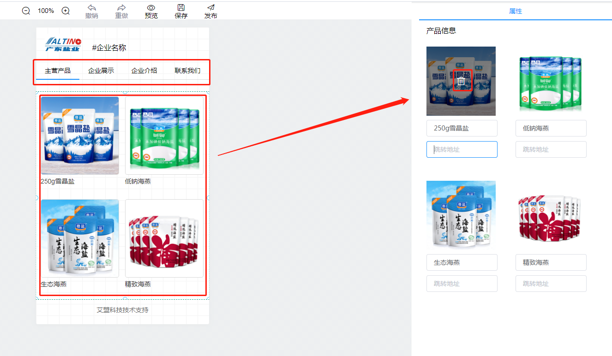Edit the 生态海燕 name field

462,262
